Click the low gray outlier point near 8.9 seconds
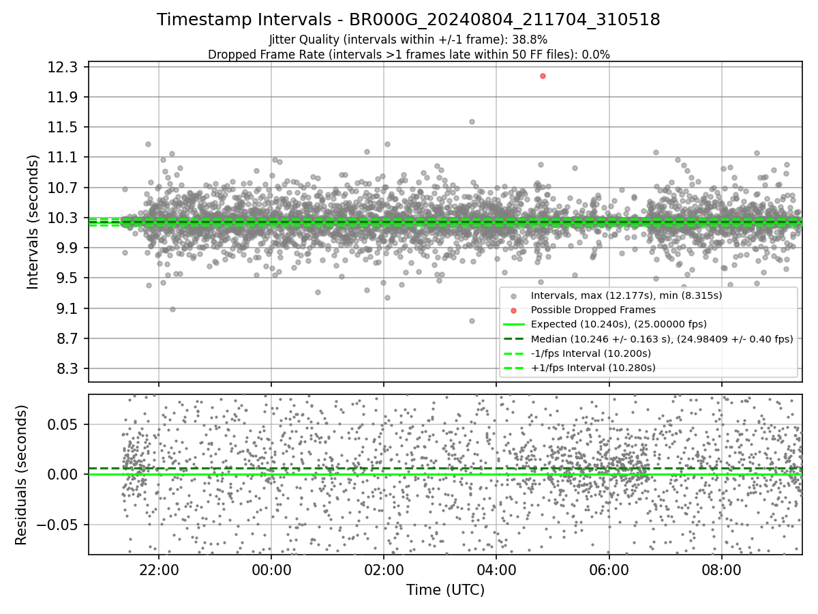818x614 pixels. (472, 321)
